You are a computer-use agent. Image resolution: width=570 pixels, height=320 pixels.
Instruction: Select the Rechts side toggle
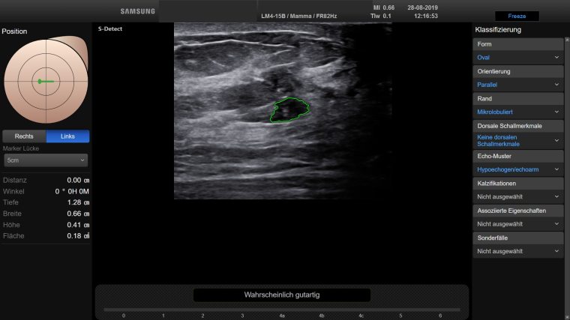click(24, 136)
